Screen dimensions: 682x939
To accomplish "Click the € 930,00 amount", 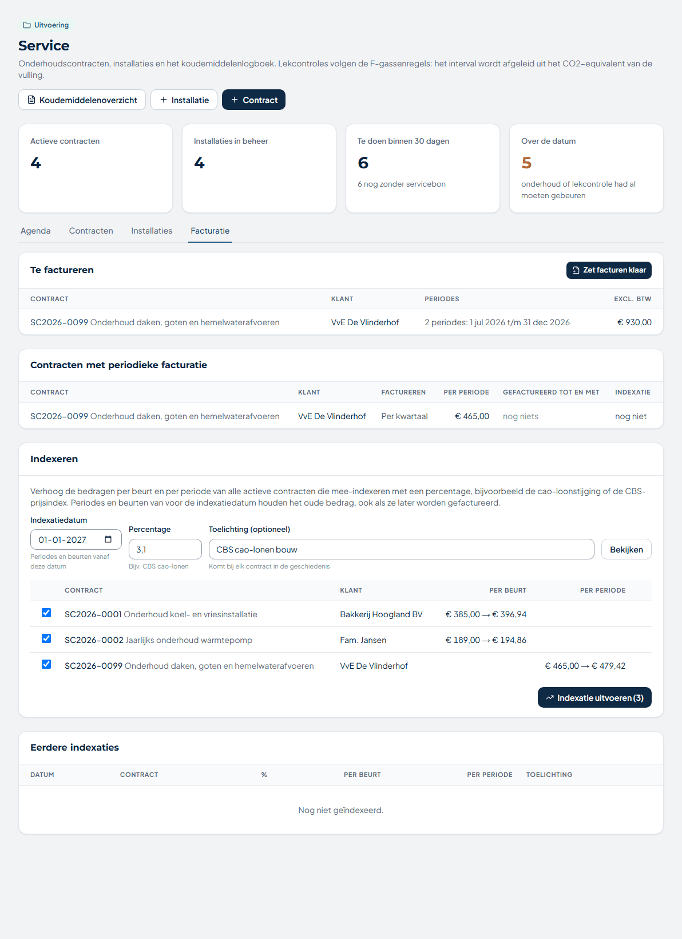I will [635, 322].
